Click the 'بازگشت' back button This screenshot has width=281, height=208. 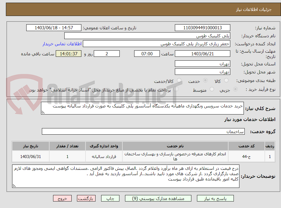pos(86,199)
